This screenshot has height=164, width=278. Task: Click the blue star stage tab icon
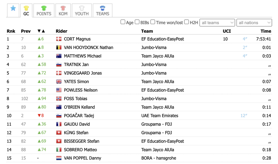point(13,8)
